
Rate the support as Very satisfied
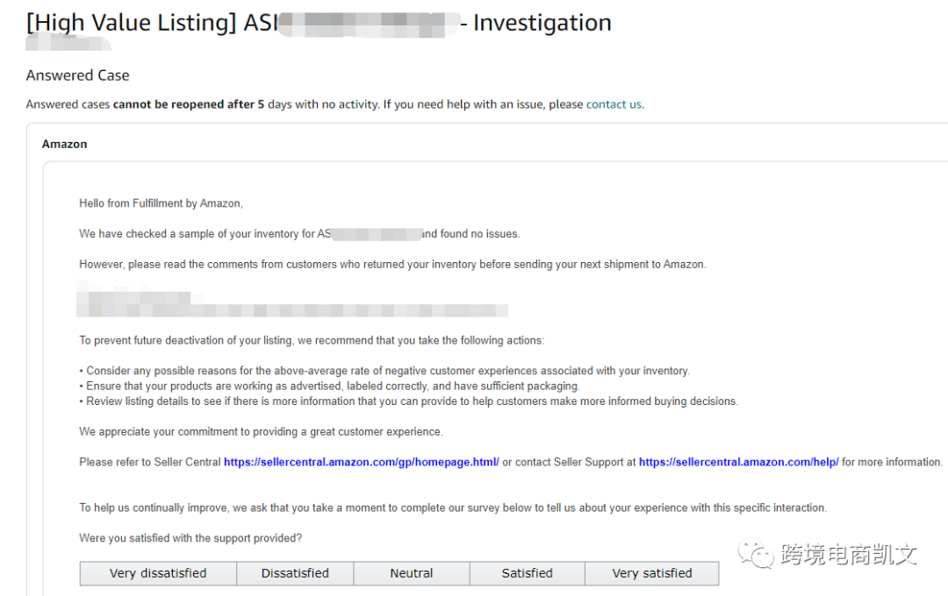pos(652,573)
